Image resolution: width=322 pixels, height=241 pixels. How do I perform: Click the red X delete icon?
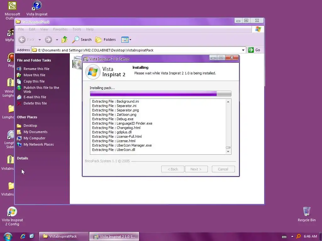point(19,104)
